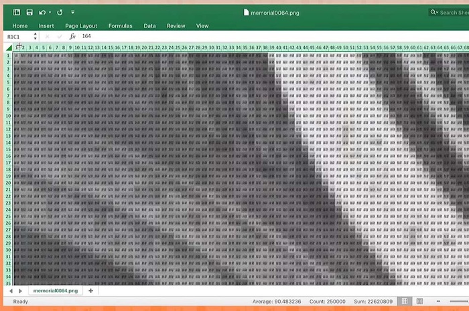The image size is (469, 311).
Task: Click the Search Sheet magnifier icon
Action: coord(433,12)
